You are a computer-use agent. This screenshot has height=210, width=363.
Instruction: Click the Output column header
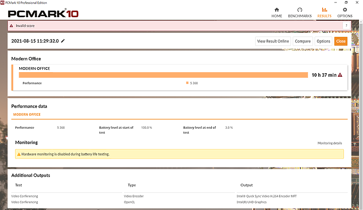point(247,185)
